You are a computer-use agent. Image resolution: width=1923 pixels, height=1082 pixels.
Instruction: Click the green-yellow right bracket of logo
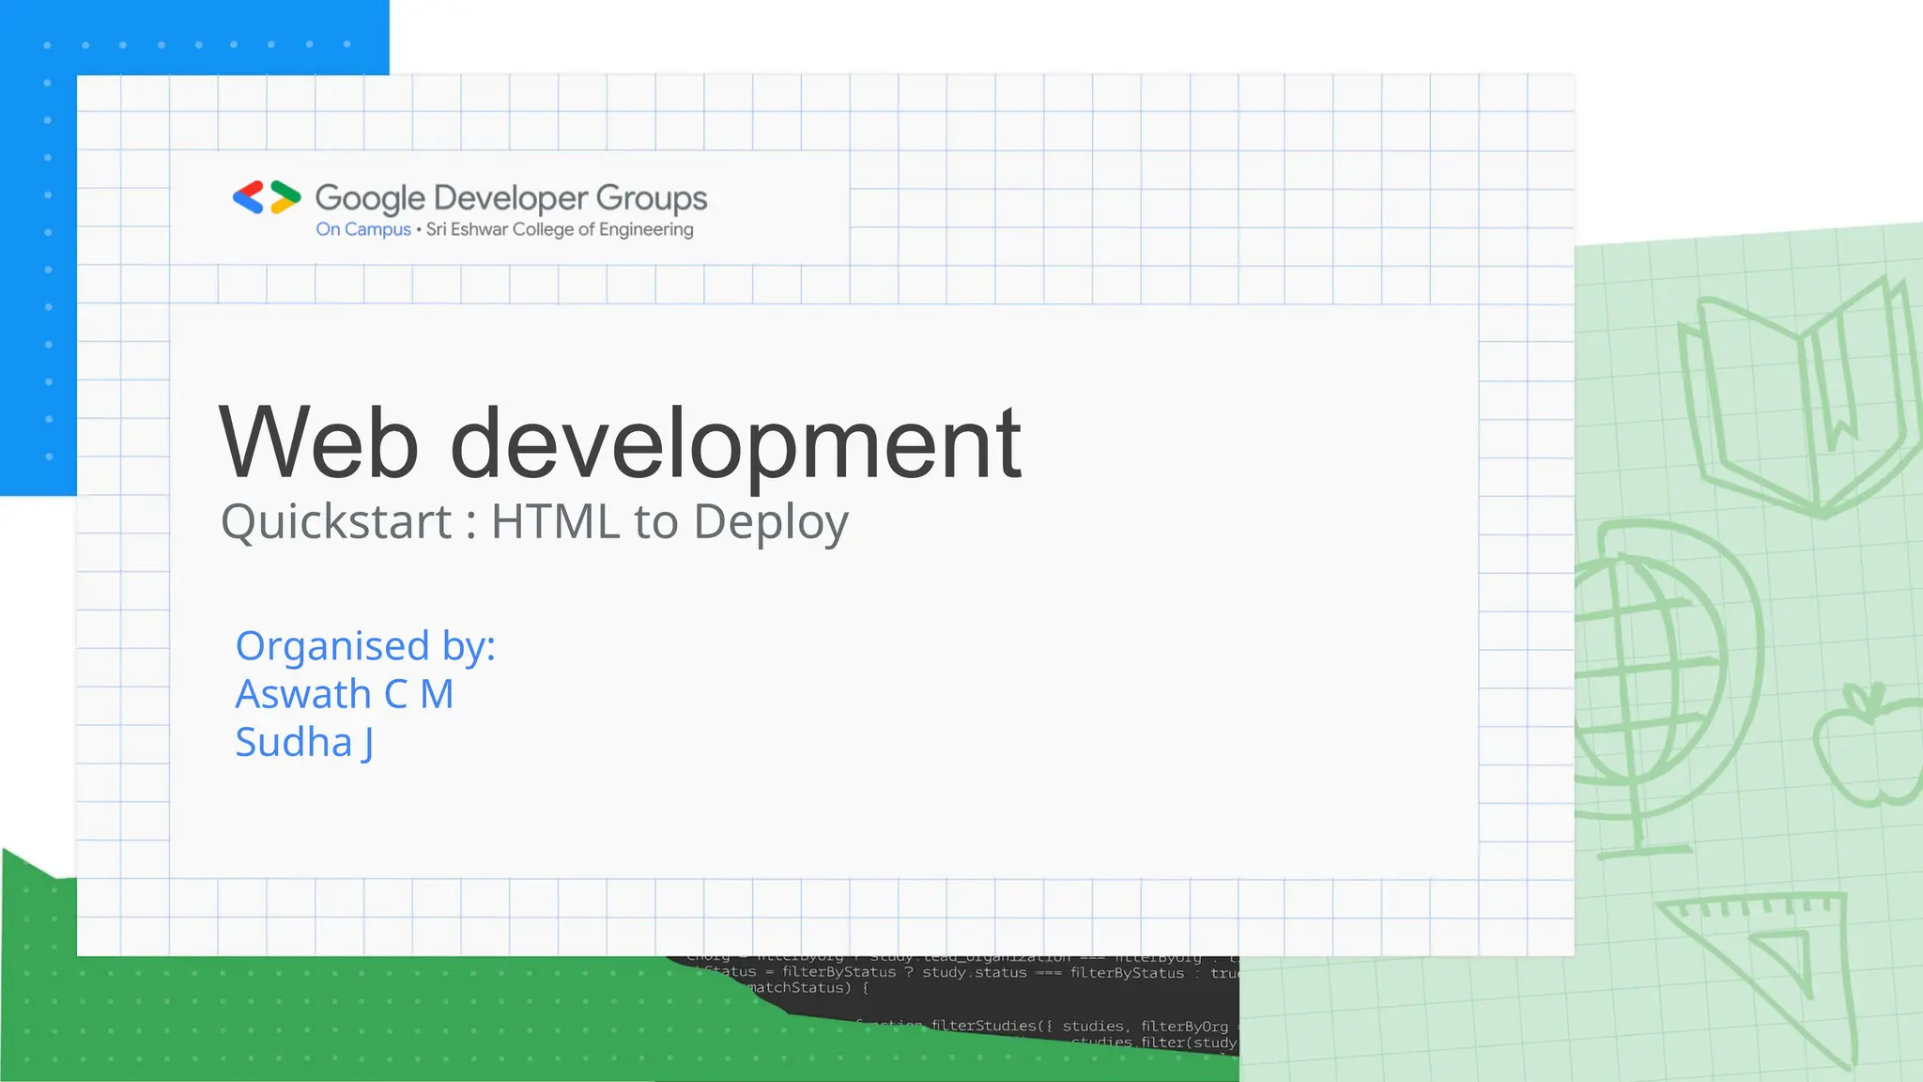coord(285,197)
